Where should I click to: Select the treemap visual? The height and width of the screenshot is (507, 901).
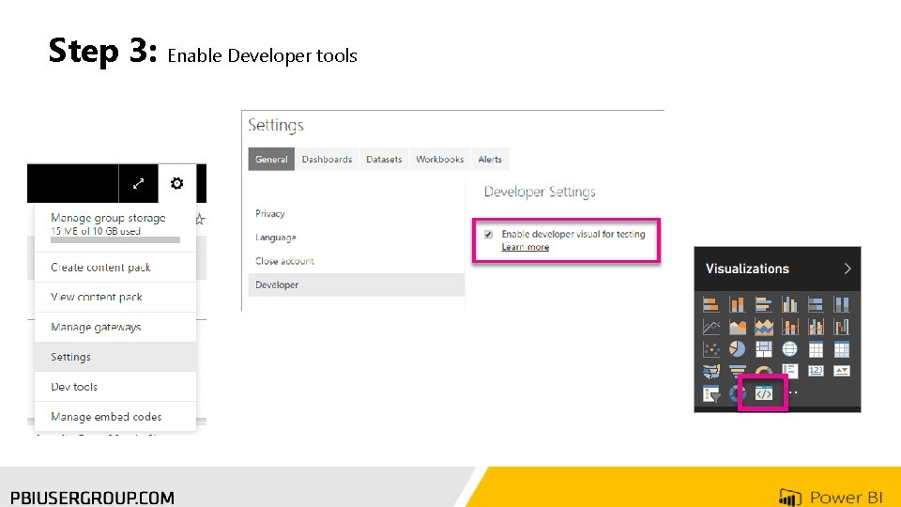pos(764,349)
